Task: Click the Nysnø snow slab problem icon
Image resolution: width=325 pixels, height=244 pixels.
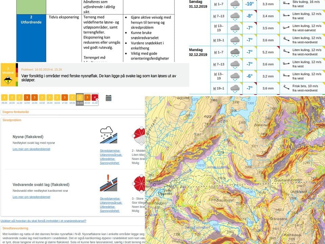Action: [x=108, y=135]
